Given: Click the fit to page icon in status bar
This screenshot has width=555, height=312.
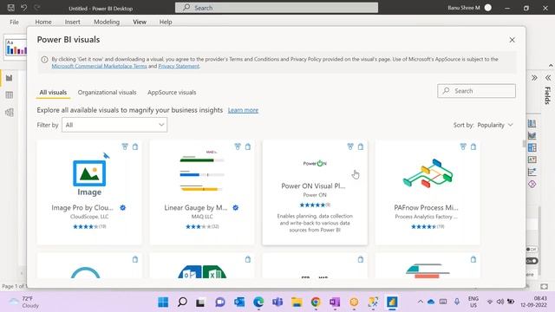Looking at the screenshot, I should [544, 286].
